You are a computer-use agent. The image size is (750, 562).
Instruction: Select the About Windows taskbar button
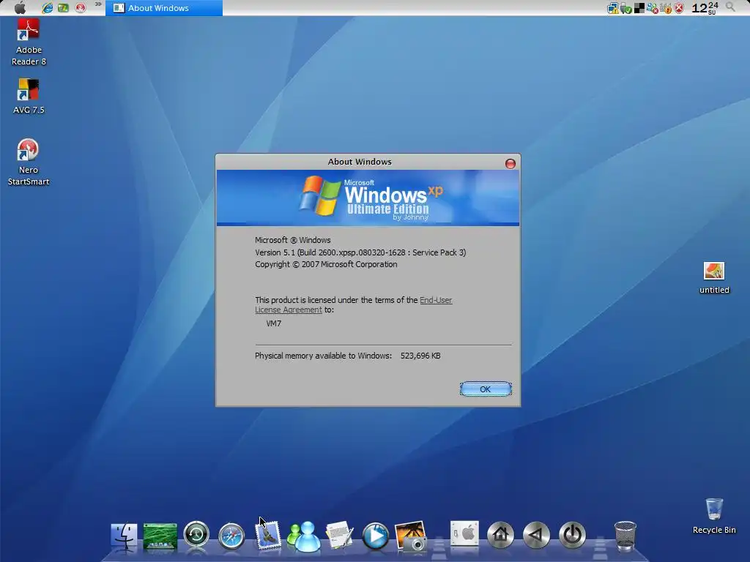point(164,7)
